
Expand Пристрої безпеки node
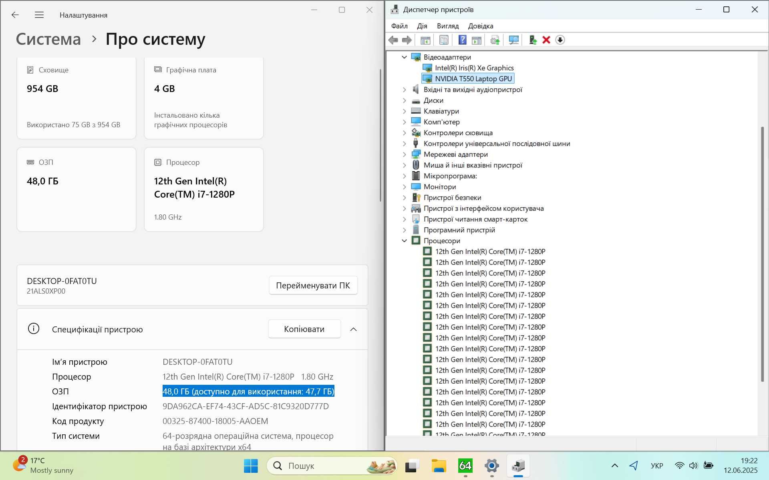(x=404, y=198)
